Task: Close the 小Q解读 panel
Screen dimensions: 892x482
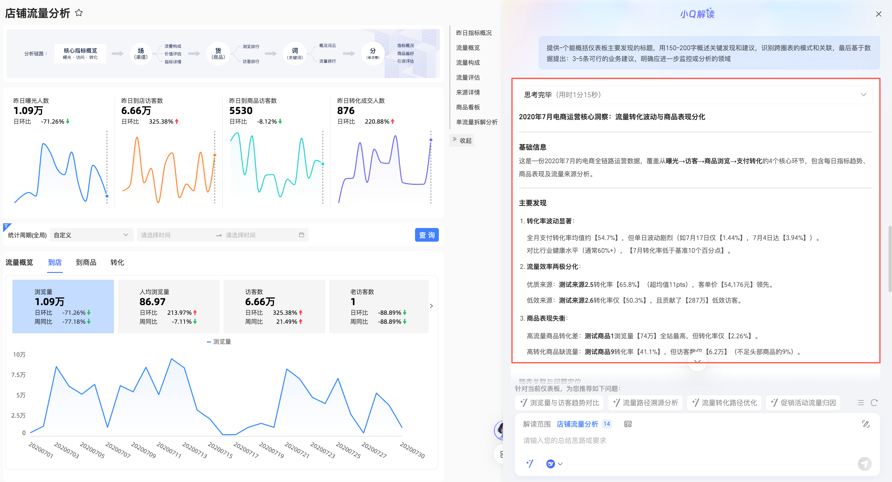Action: click(878, 14)
